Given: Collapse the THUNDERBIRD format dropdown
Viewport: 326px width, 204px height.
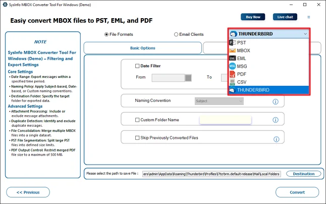Looking at the screenshot, I should click(305, 34).
